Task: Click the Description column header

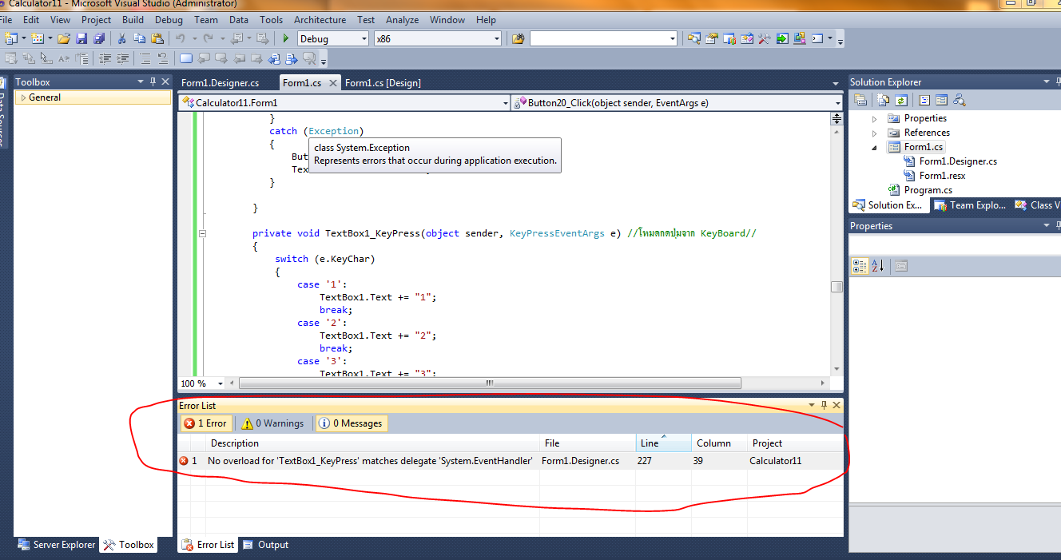Action: 373,443
